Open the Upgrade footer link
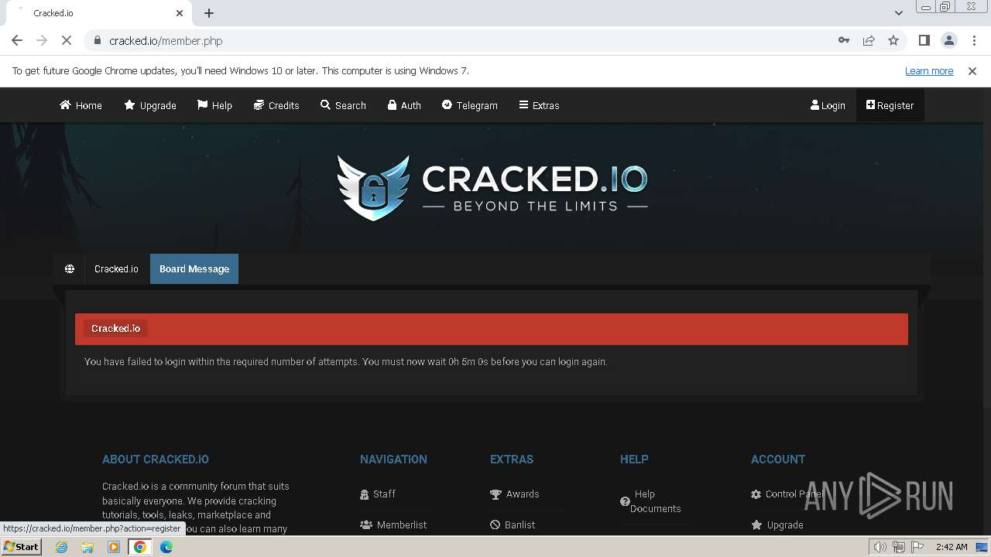The height and width of the screenshot is (557, 991). point(777,525)
